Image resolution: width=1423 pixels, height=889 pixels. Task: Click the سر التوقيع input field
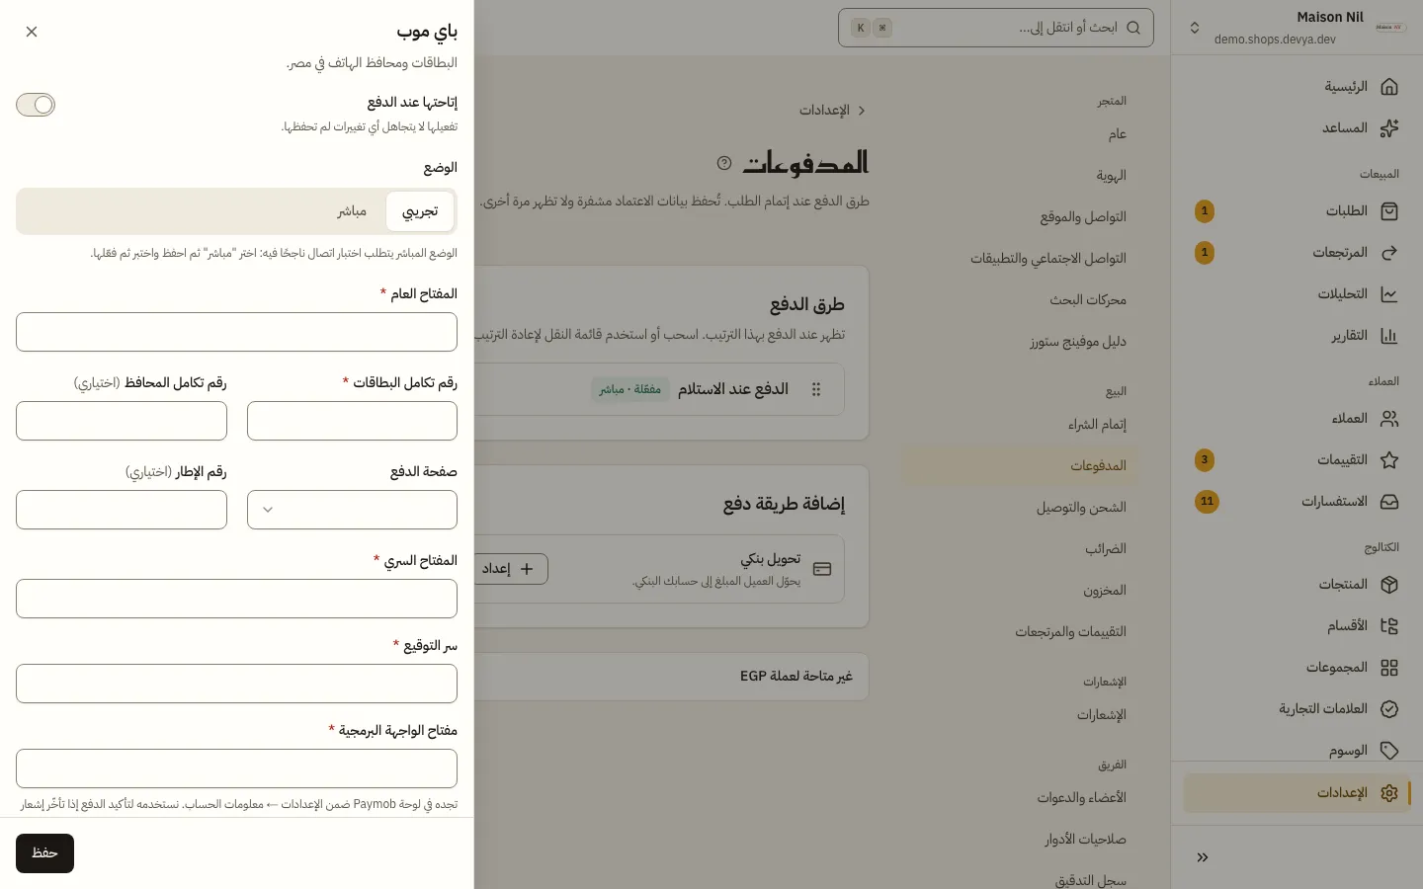pyautogui.click(x=236, y=684)
